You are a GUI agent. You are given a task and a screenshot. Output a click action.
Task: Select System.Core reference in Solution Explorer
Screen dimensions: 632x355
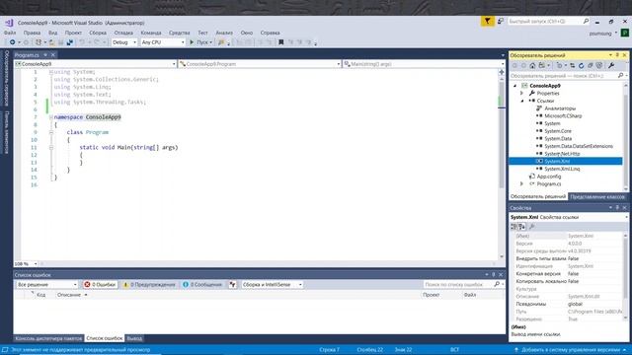pos(558,131)
